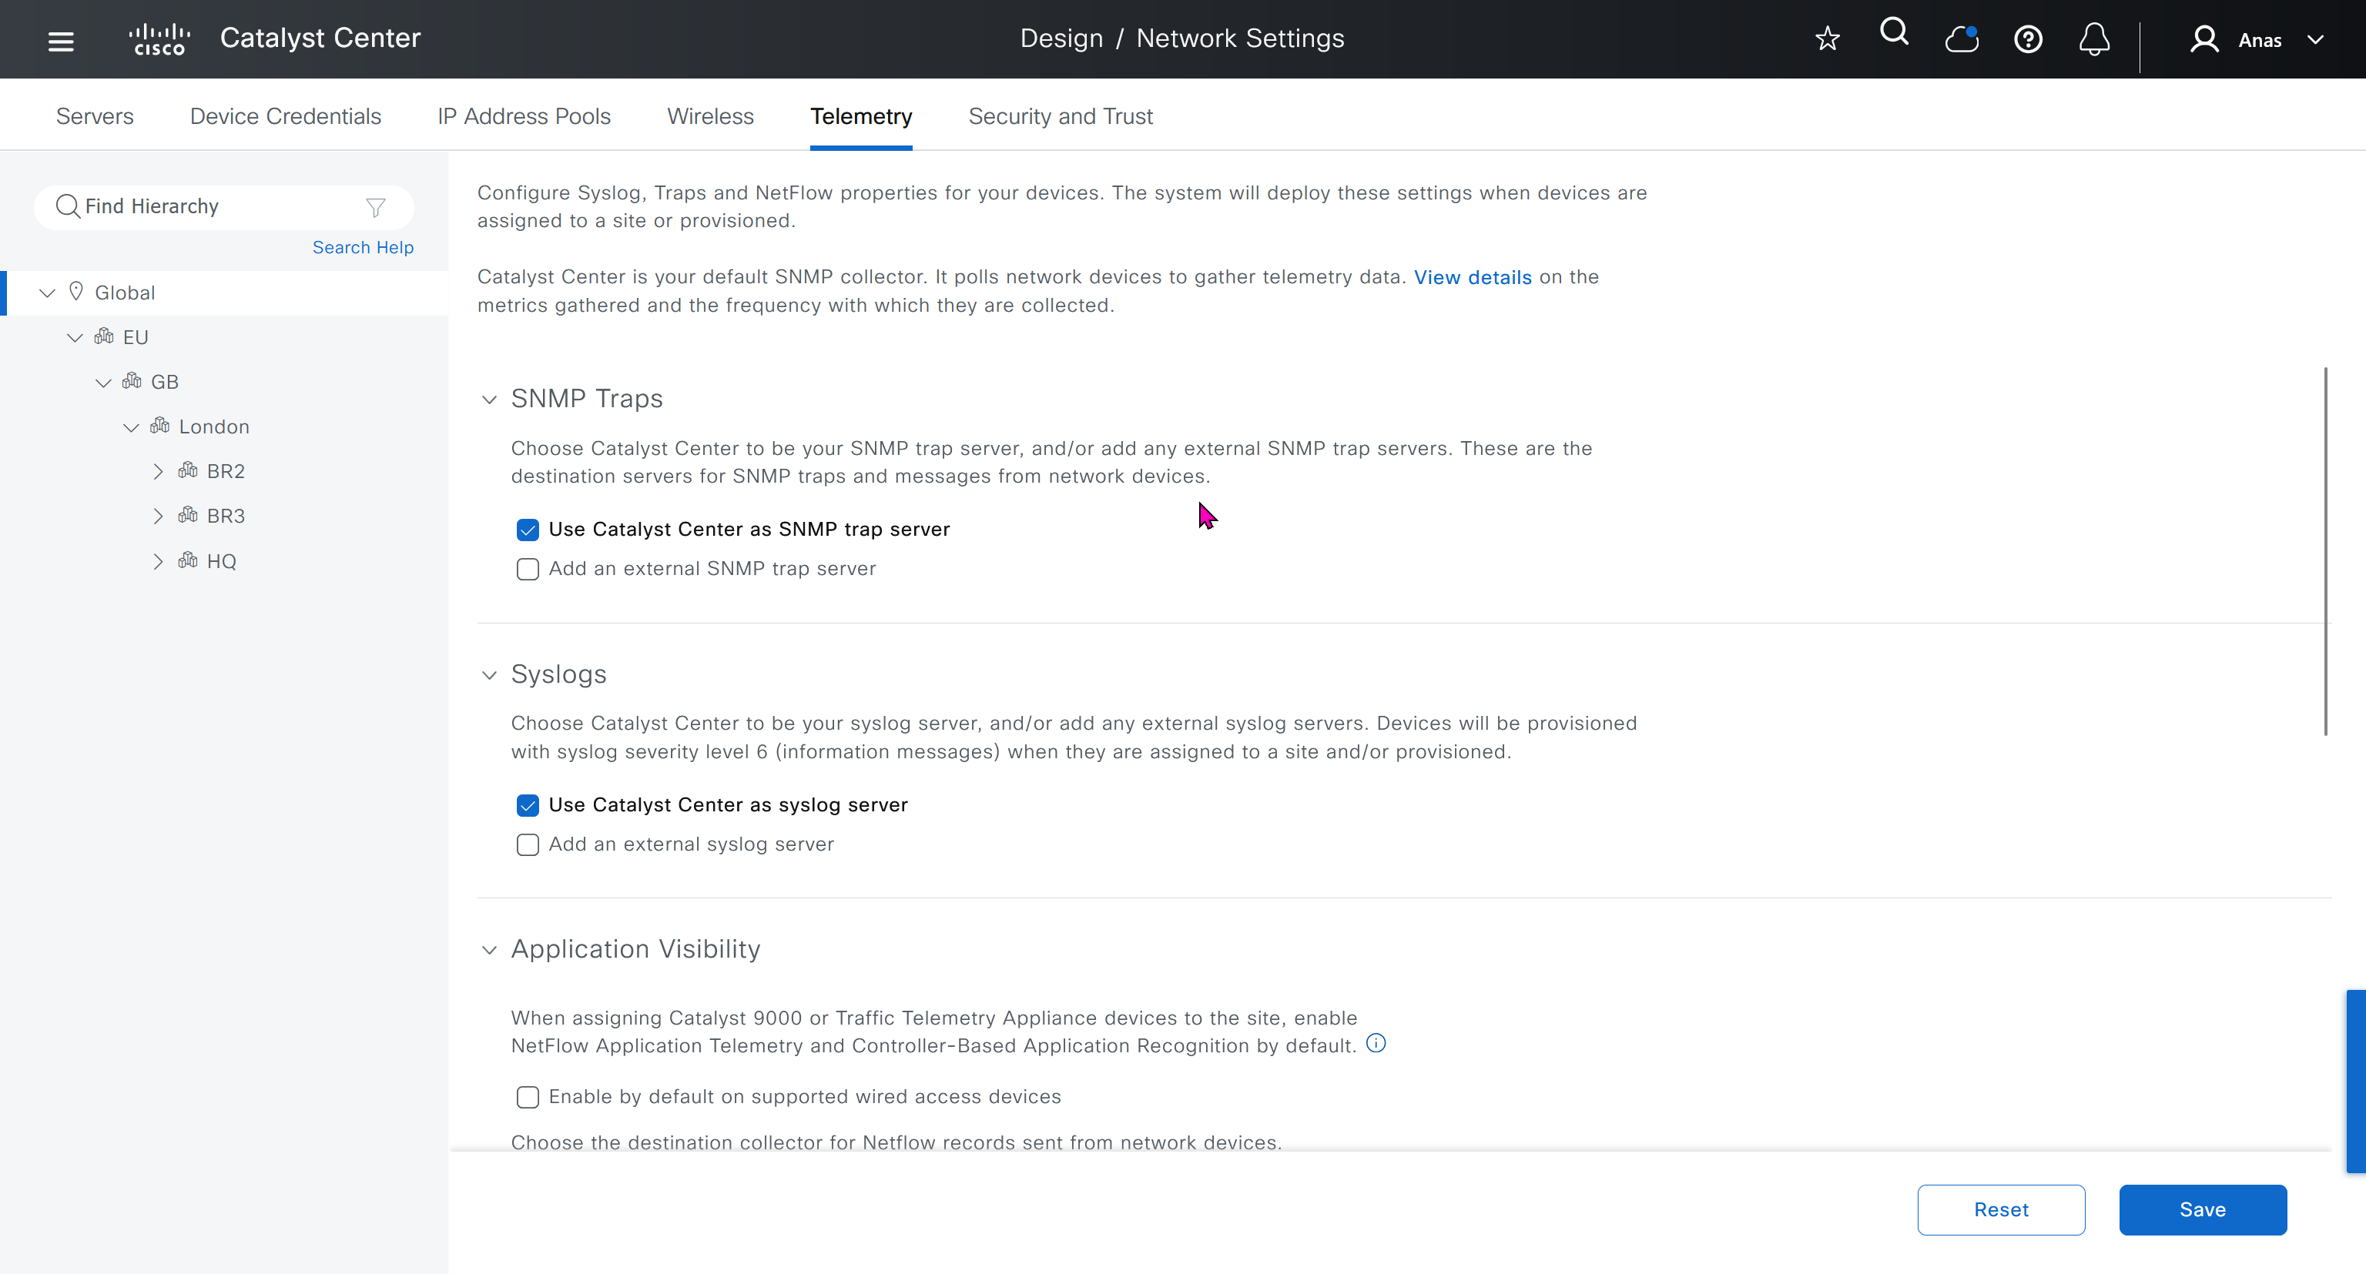This screenshot has height=1274, width=2366.
Task: Open the View details link
Action: [1473, 277]
